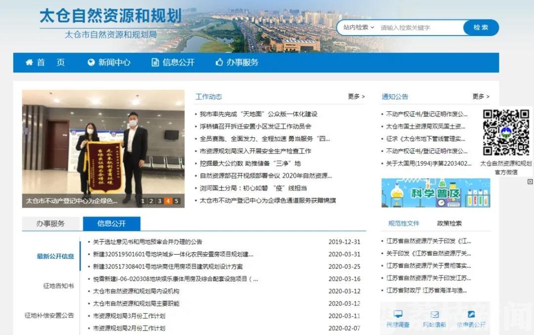Image resolution: width=534 pixels, height=335 pixels.
Task: Open 关于选址意见书和用地预审合并办理的公告
Action: click(x=147, y=242)
